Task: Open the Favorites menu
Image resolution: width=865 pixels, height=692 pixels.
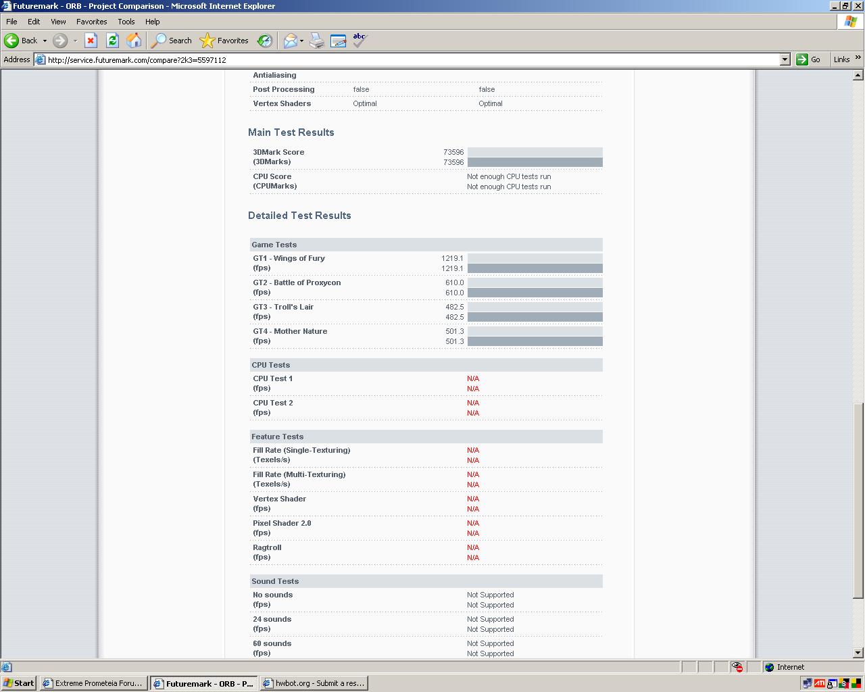Action: coord(92,22)
